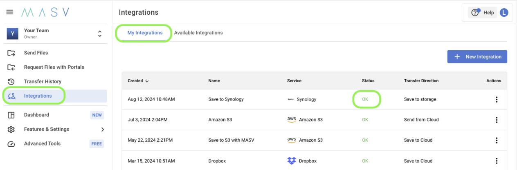The width and height of the screenshot is (517, 170).
Task: Click the Transfer Direction column header
Action: [421, 81]
